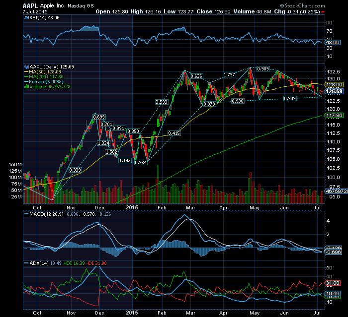Click the 117.86 MA200 price axis tag

[334, 115]
